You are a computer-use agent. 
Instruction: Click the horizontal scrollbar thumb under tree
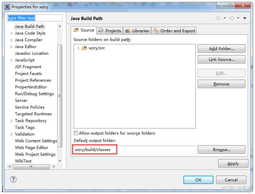31,166
